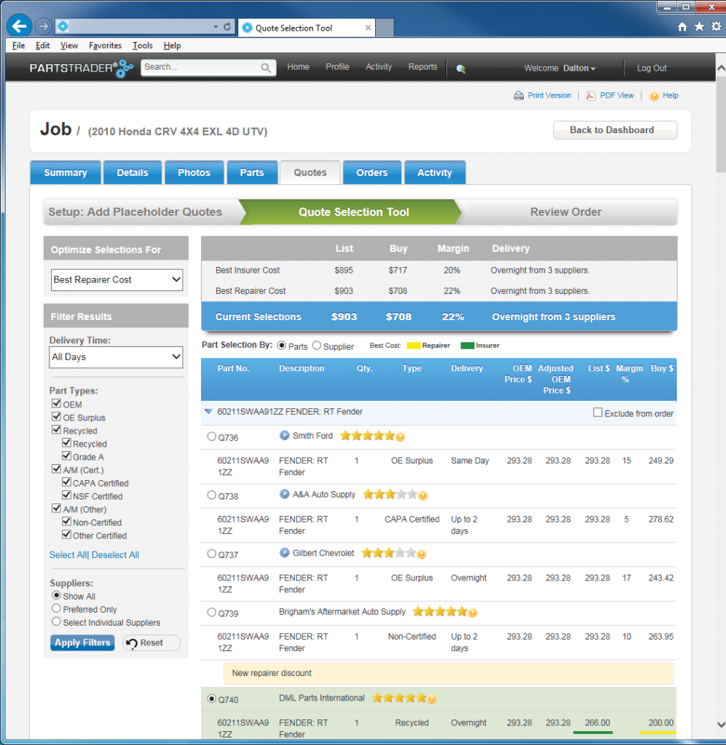The image size is (726, 745).
Task: Click the rating info icon for DML Parts International
Action: click(432, 699)
